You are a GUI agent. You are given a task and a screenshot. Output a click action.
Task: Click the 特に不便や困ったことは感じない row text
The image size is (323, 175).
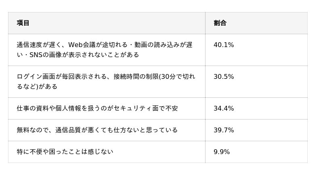(65, 152)
